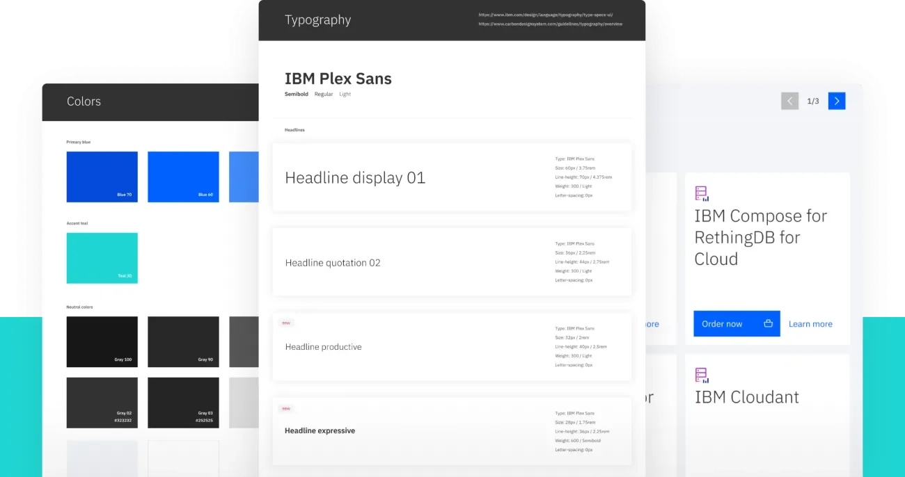This screenshot has height=477, width=905.
Task: Click the Accent teal section label
Action: [77, 223]
